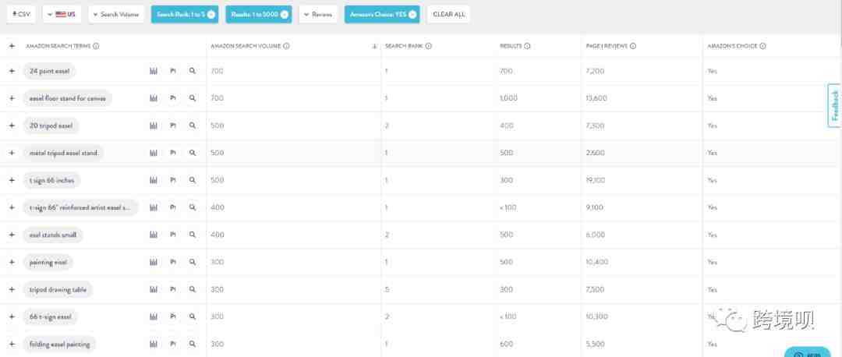This screenshot has width=842, height=357.
Task: Click info icon beside Amazon's Choice header
Action: (762, 46)
